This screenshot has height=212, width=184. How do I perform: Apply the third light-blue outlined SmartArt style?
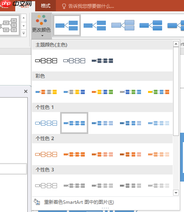[x=123, y=25]
